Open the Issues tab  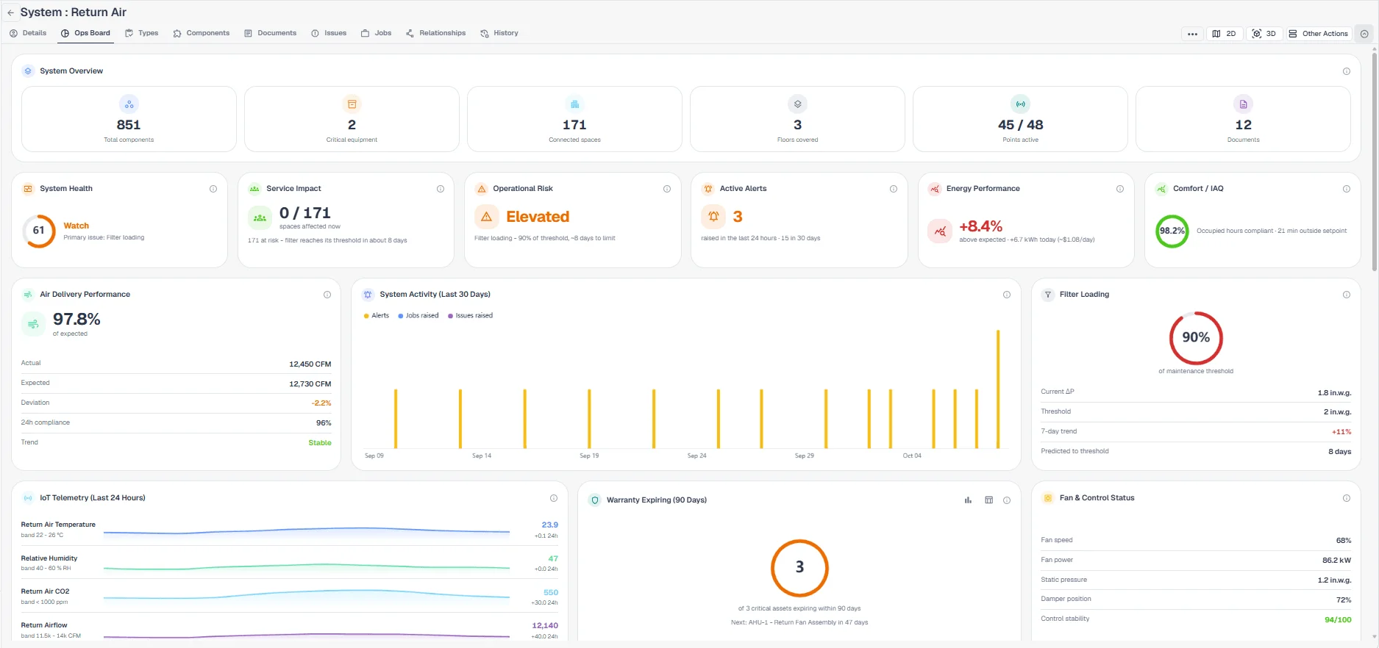coord(329,33)
